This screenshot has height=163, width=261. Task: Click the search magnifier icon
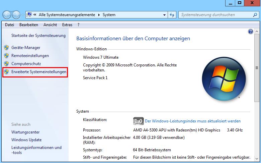coord(255,15)
